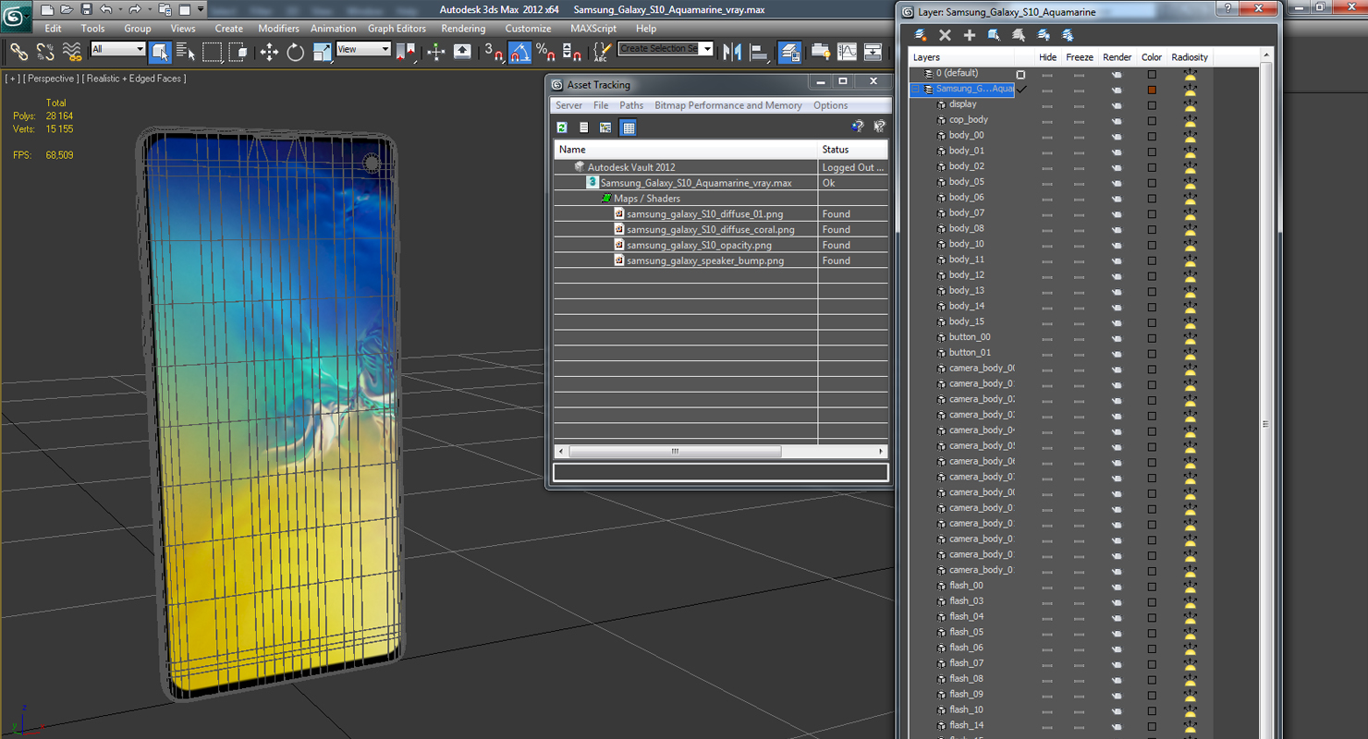
Task: Open Bitmap Performance and Memory menu
Action: click(x=728, y=105)
